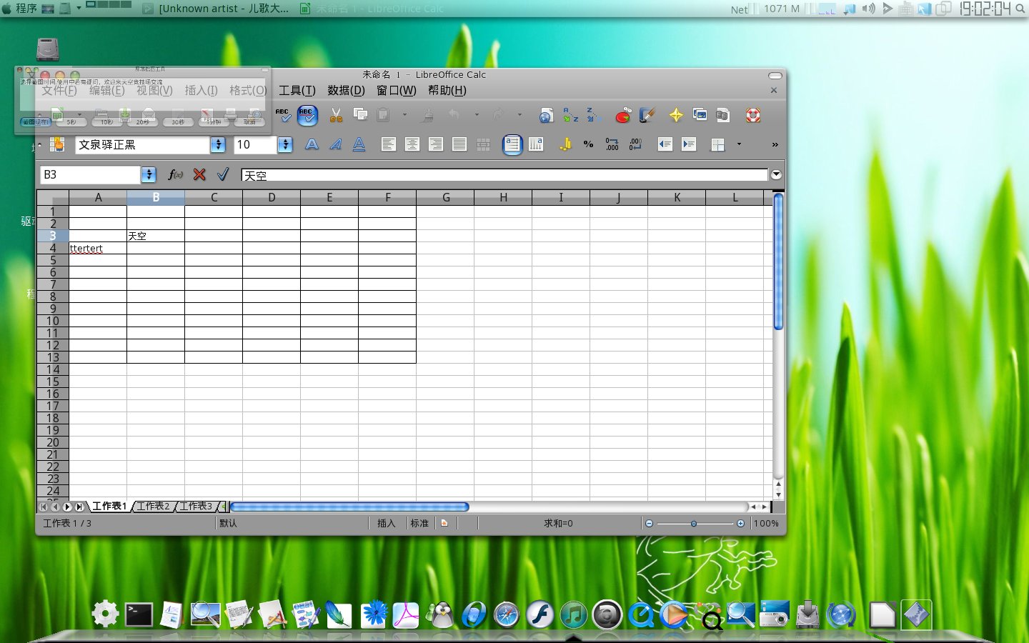Switch to sheet tab 工作表3
The image size is (1029, 643).
point(196,506)
